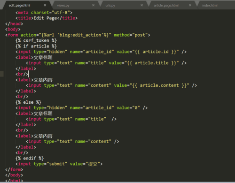Click the if article template tag

36,46
